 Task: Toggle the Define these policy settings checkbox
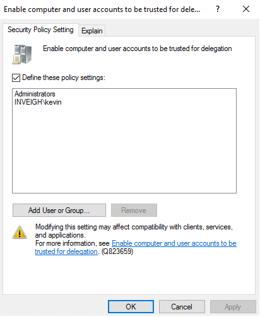click(x=16, y=78)
